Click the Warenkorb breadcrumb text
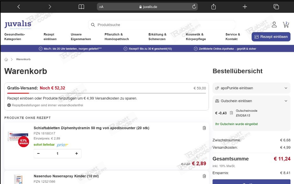The image size is (294, 184). (23, 59)
